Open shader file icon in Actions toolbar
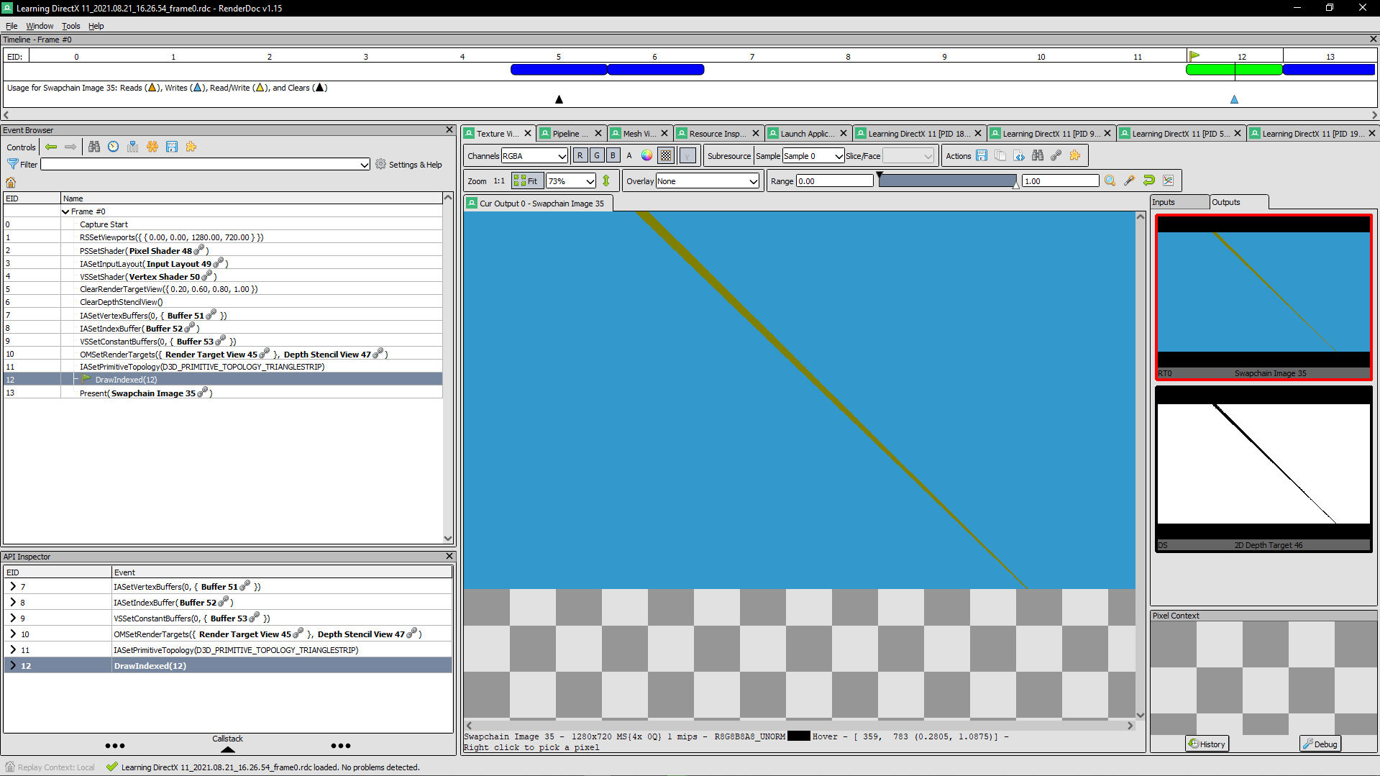Image resolution: width=1380 pixels, height=776 pixels. pyautogui.click(x=1019, y=155)
